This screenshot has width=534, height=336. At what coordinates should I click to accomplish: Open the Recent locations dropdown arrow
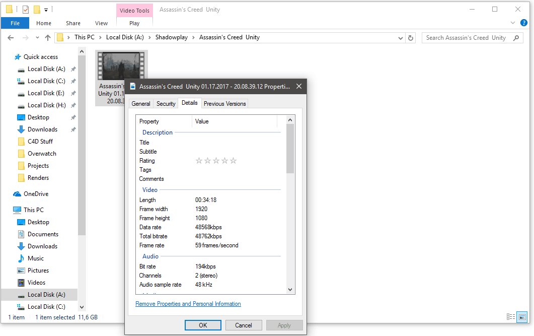pos(37,38)
